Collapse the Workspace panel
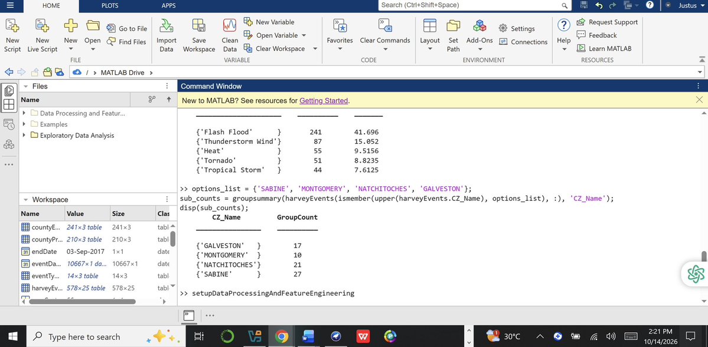Screen dimensions: 708x347 pos(26,199)
